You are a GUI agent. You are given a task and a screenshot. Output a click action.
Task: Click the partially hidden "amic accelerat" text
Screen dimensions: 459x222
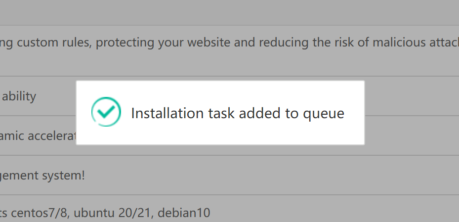[38, 135]
